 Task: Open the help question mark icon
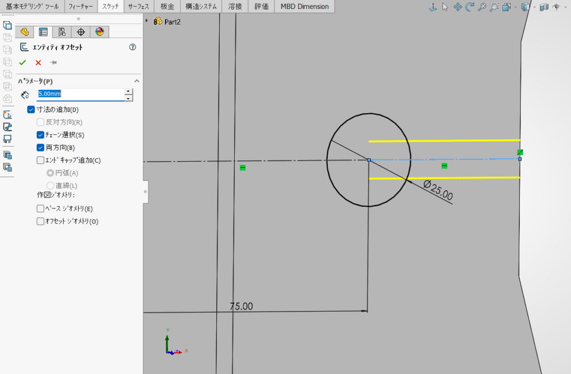point(133,47)
